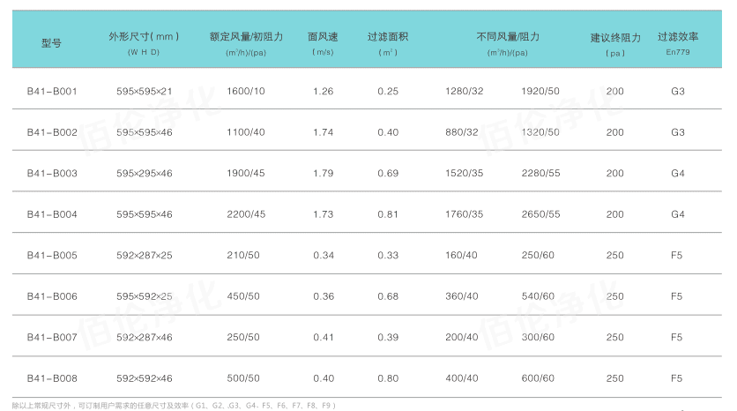Viewport: 737px width, 411px height.
Task: Click final resistance 250 in B41-B008 row
Action: coord(614,378)
